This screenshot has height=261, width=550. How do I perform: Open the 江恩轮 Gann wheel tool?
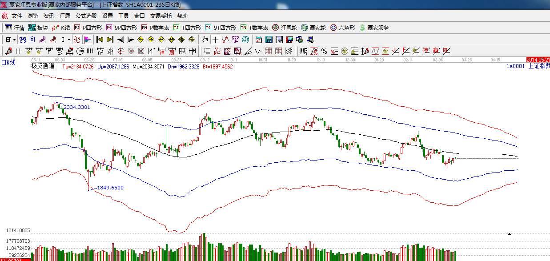click(x=284, y=28)
